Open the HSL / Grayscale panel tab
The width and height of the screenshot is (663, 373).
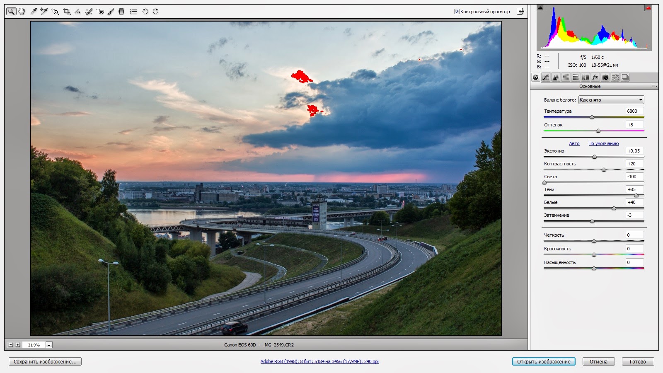[x=566, y=77]
